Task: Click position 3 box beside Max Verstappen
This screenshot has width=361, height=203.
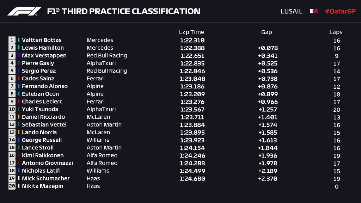Action: click(x=12, y=55)
